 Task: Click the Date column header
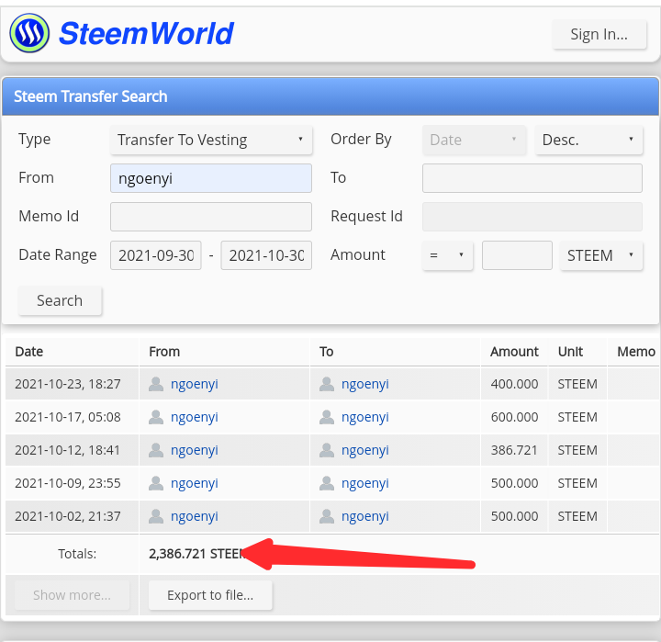pos(29,352)
